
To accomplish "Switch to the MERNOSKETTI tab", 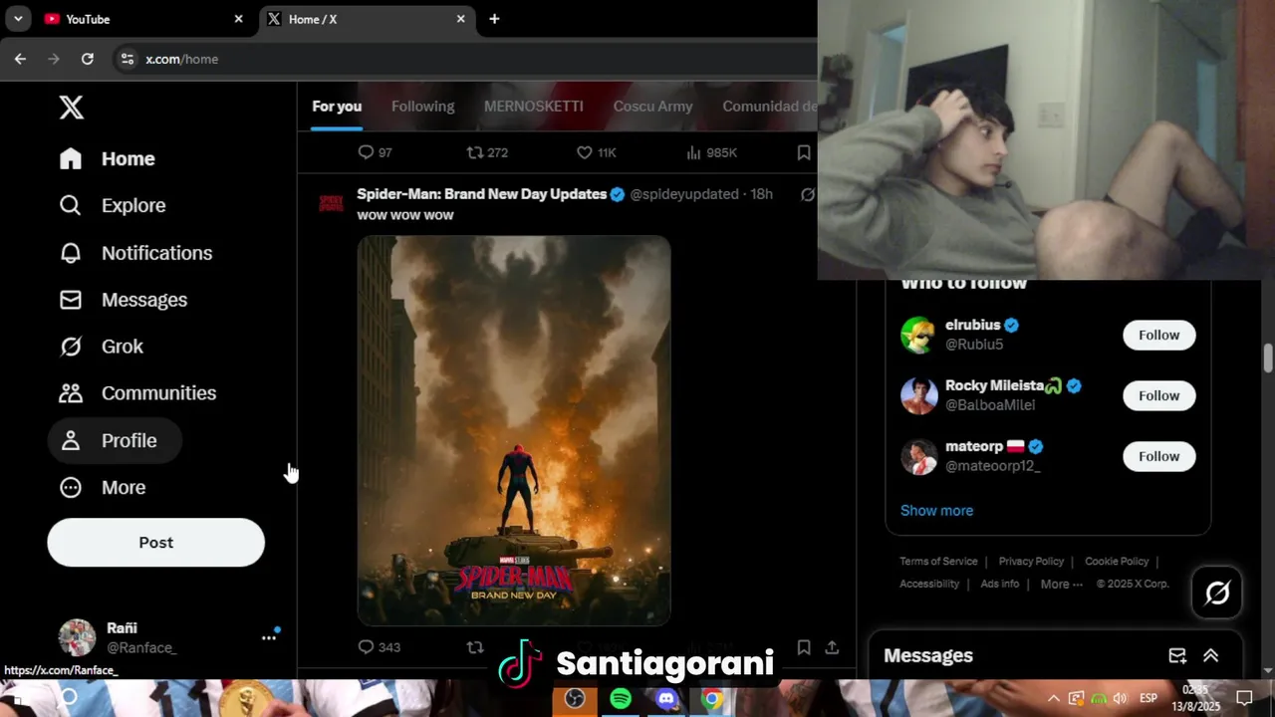I will click(x=533, y=107).
